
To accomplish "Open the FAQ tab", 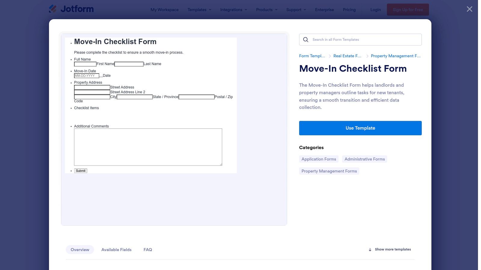I will coord(148,249).
